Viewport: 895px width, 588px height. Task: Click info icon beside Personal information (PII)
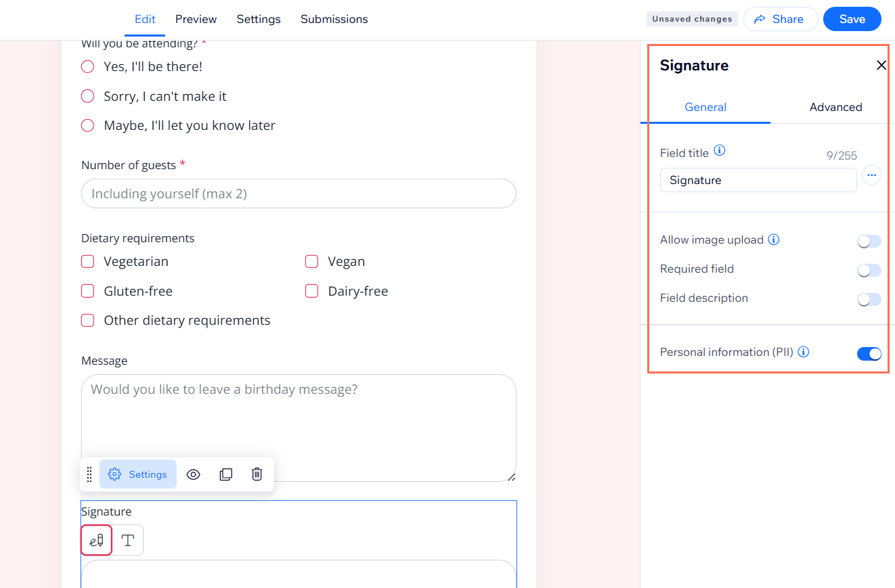(804, 352)
